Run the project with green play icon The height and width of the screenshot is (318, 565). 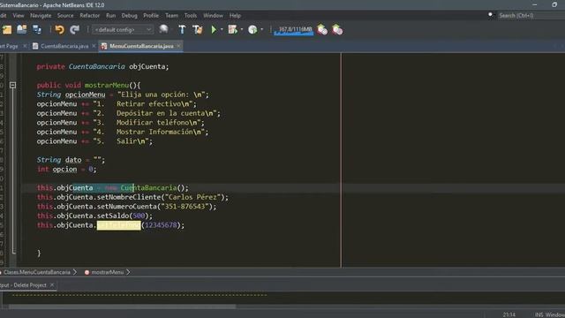[214, 29]
